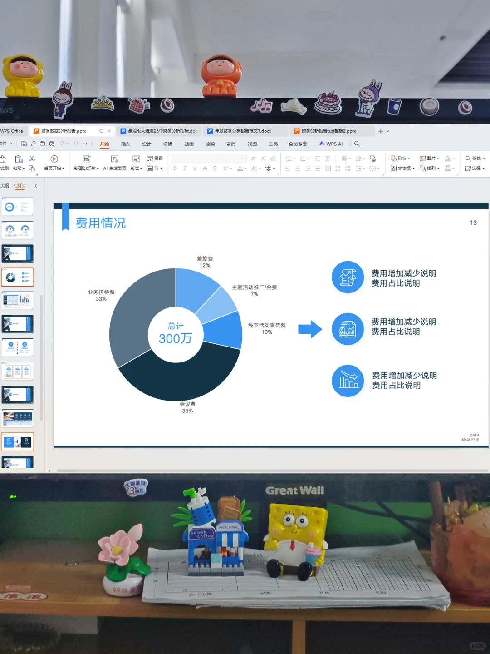The image size is (490, 654).
Task: Switch to the 动画 ribbon tab
Action: click(189, 144)
